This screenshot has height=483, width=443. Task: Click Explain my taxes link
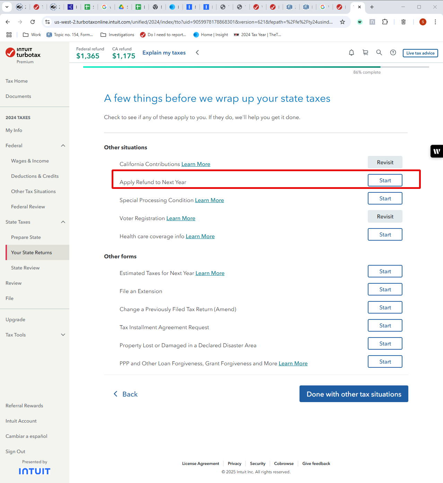click(x=164, y=52)
